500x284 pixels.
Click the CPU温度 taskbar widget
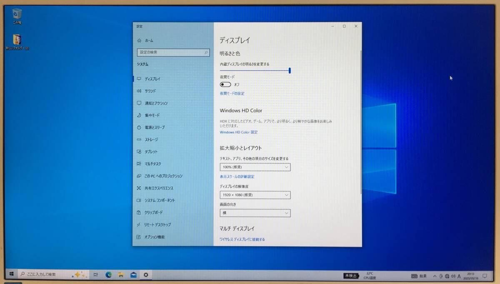[x=370, y=276]
